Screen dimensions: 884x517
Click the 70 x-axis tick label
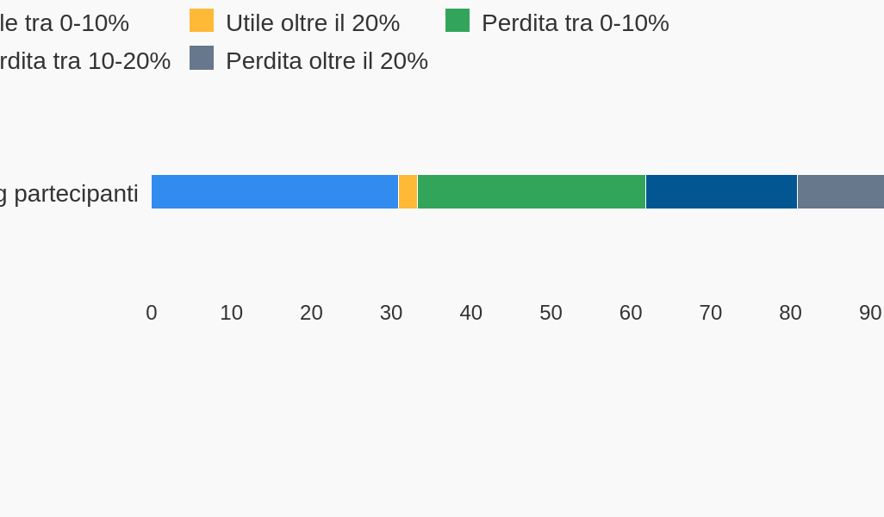coord(711,313)
